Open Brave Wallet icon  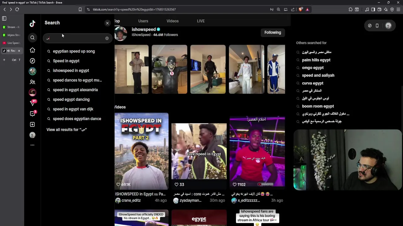coord(379,9)
